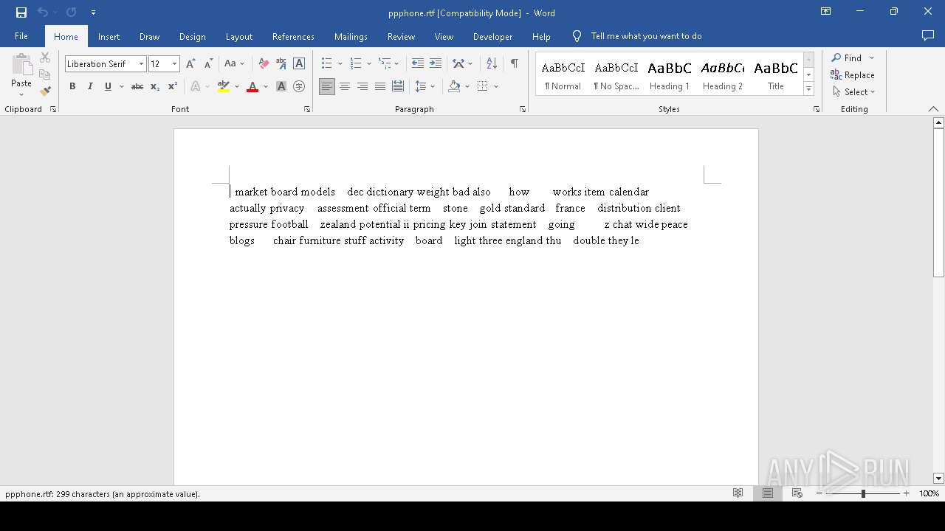Select the Format Painter brush
The height and width of the screenshot is (531, 945).
pos(45,91)
